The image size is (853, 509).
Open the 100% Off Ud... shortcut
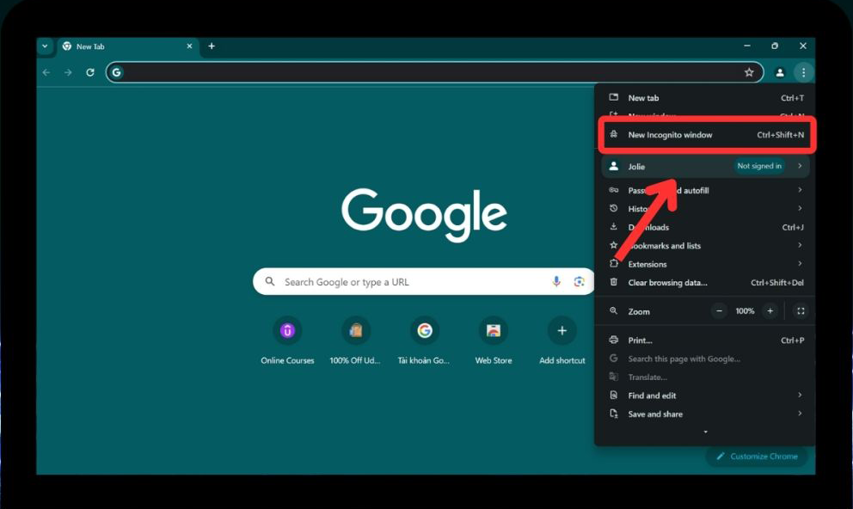click(355, 340)
